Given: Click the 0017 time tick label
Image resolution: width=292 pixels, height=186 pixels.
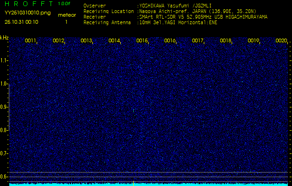Looking at the screenshot, I should pyautogui.click(x=198, y=41).
